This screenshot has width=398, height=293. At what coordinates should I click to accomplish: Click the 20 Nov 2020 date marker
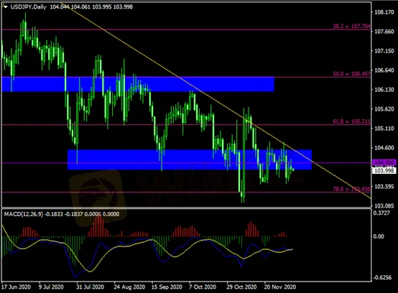coord(280,287)
